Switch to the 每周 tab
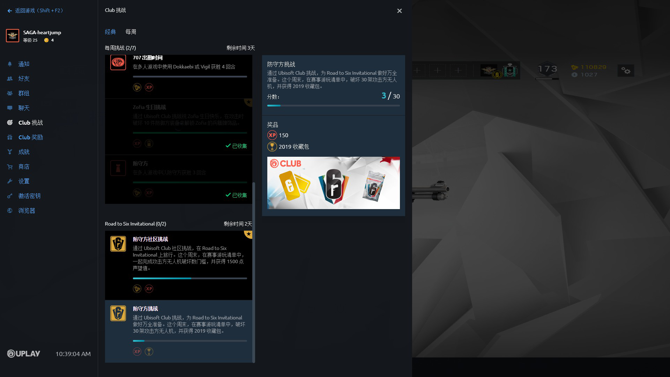Screen dimensions: 670x377 [131, 32]
